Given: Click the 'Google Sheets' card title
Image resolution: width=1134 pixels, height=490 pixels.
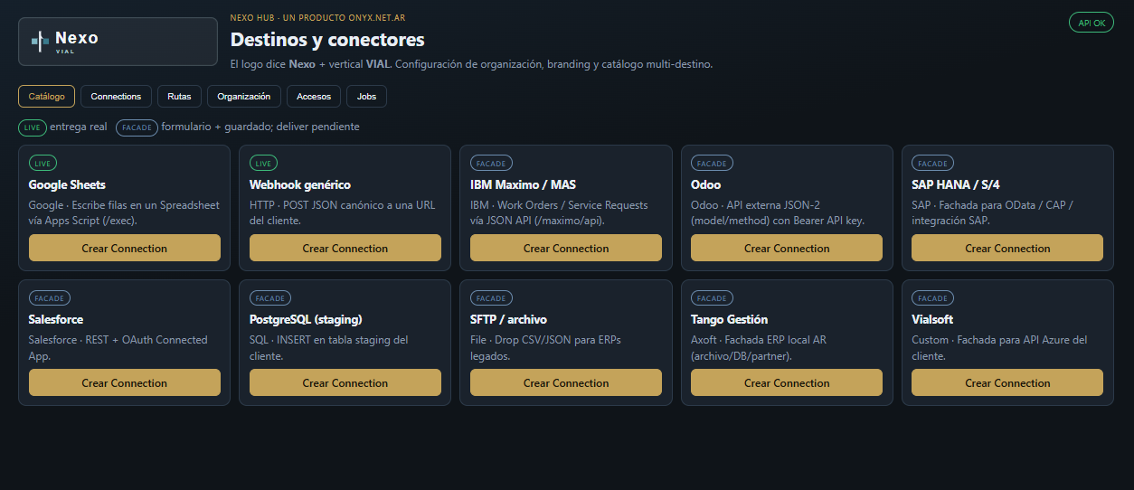Looking at the screenshot, I should [x=67, y=184].
